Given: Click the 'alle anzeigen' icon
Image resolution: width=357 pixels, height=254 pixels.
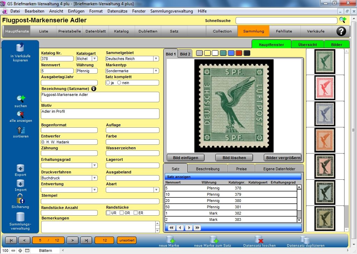Looking at the screenshot, I should click(21, 114).
